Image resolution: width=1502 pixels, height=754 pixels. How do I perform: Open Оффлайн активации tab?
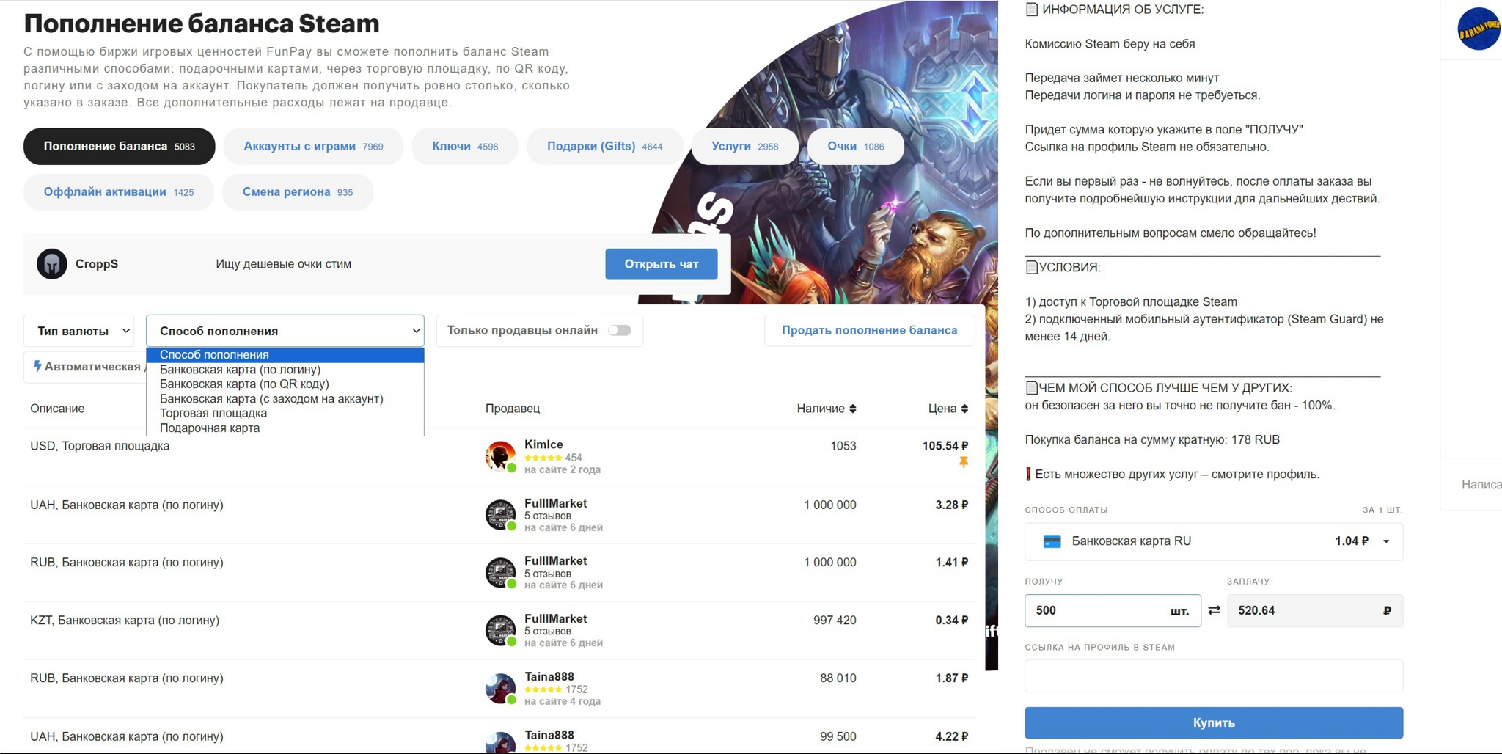coord(119,192)
